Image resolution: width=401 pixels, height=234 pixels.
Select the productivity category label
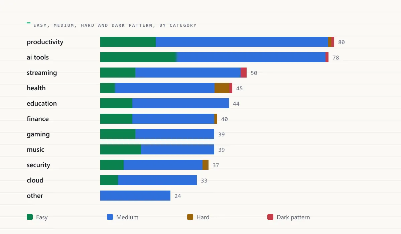point(45,42)
